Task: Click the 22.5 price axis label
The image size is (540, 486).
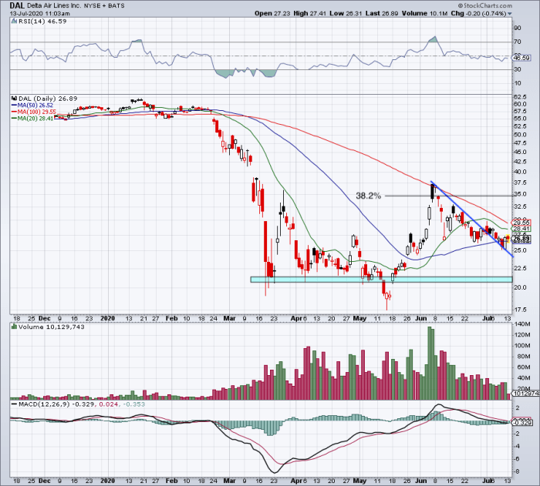Action: pos(520,268)
